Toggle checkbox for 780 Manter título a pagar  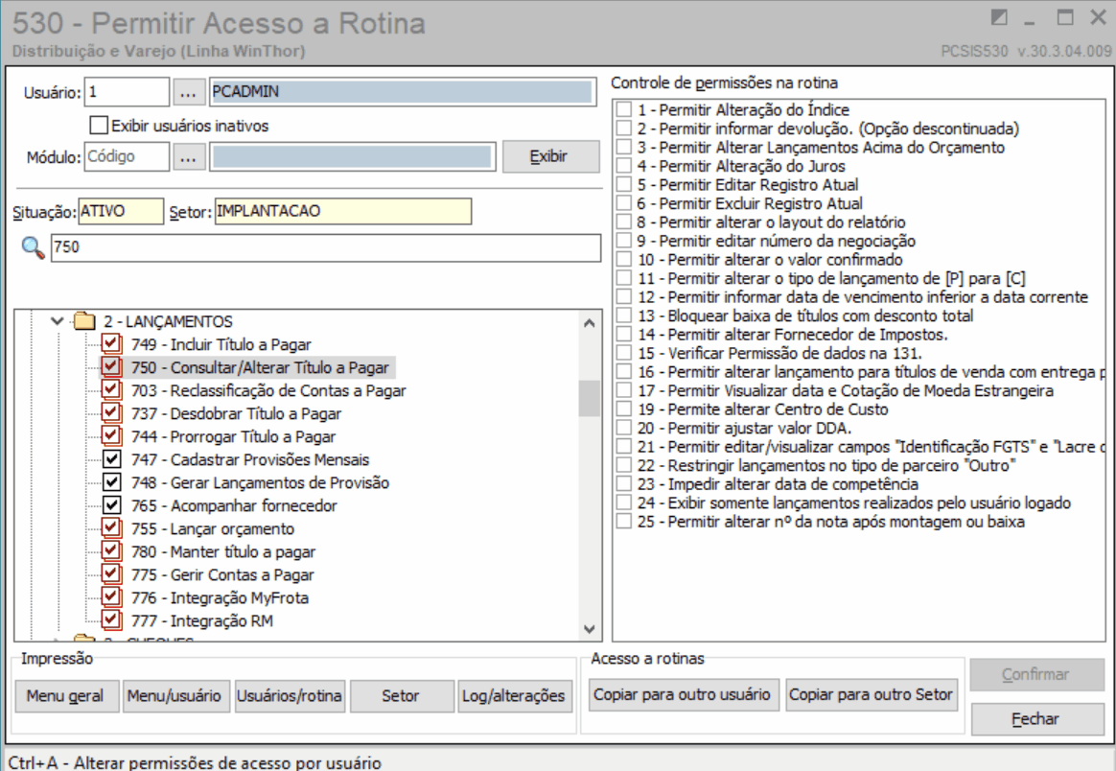point(111,551)
